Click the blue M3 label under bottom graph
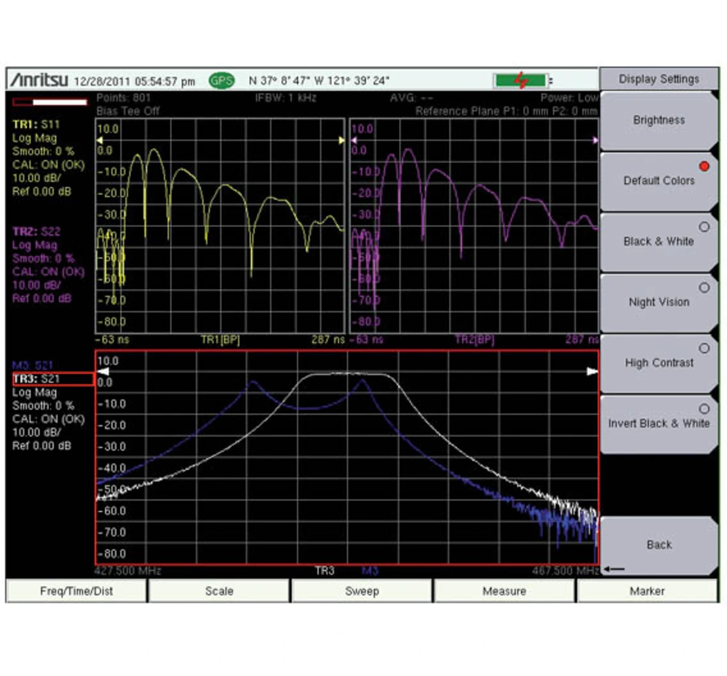The height and width of the screenshot is (676, 727). (370, 570)
